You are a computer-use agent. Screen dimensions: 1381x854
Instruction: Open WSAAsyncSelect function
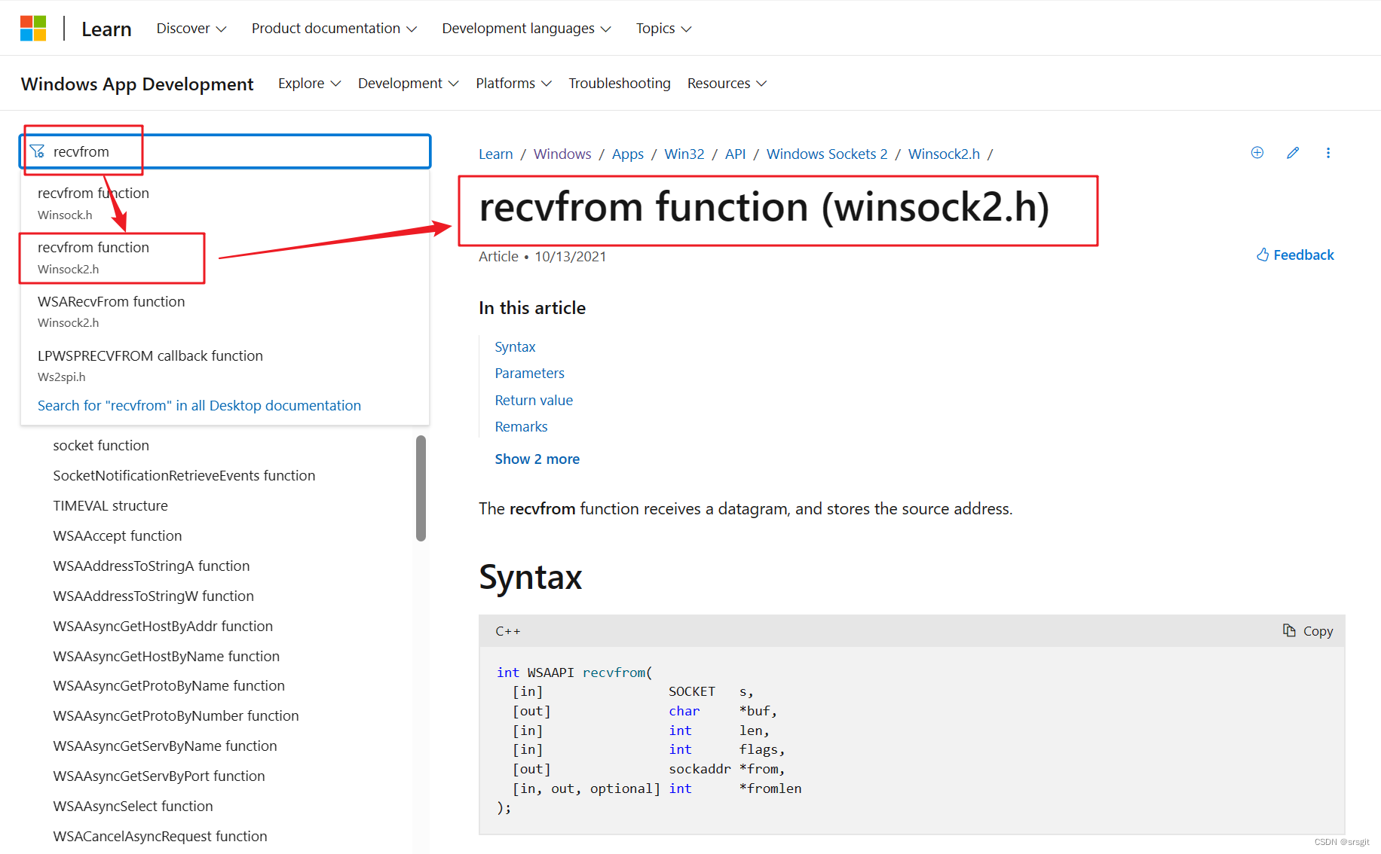click(x=133, y=806)
